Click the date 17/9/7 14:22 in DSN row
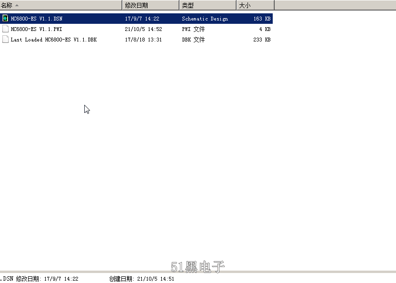Image resolution: width=396 pixels, height=283 pixels. pos(142,19)
